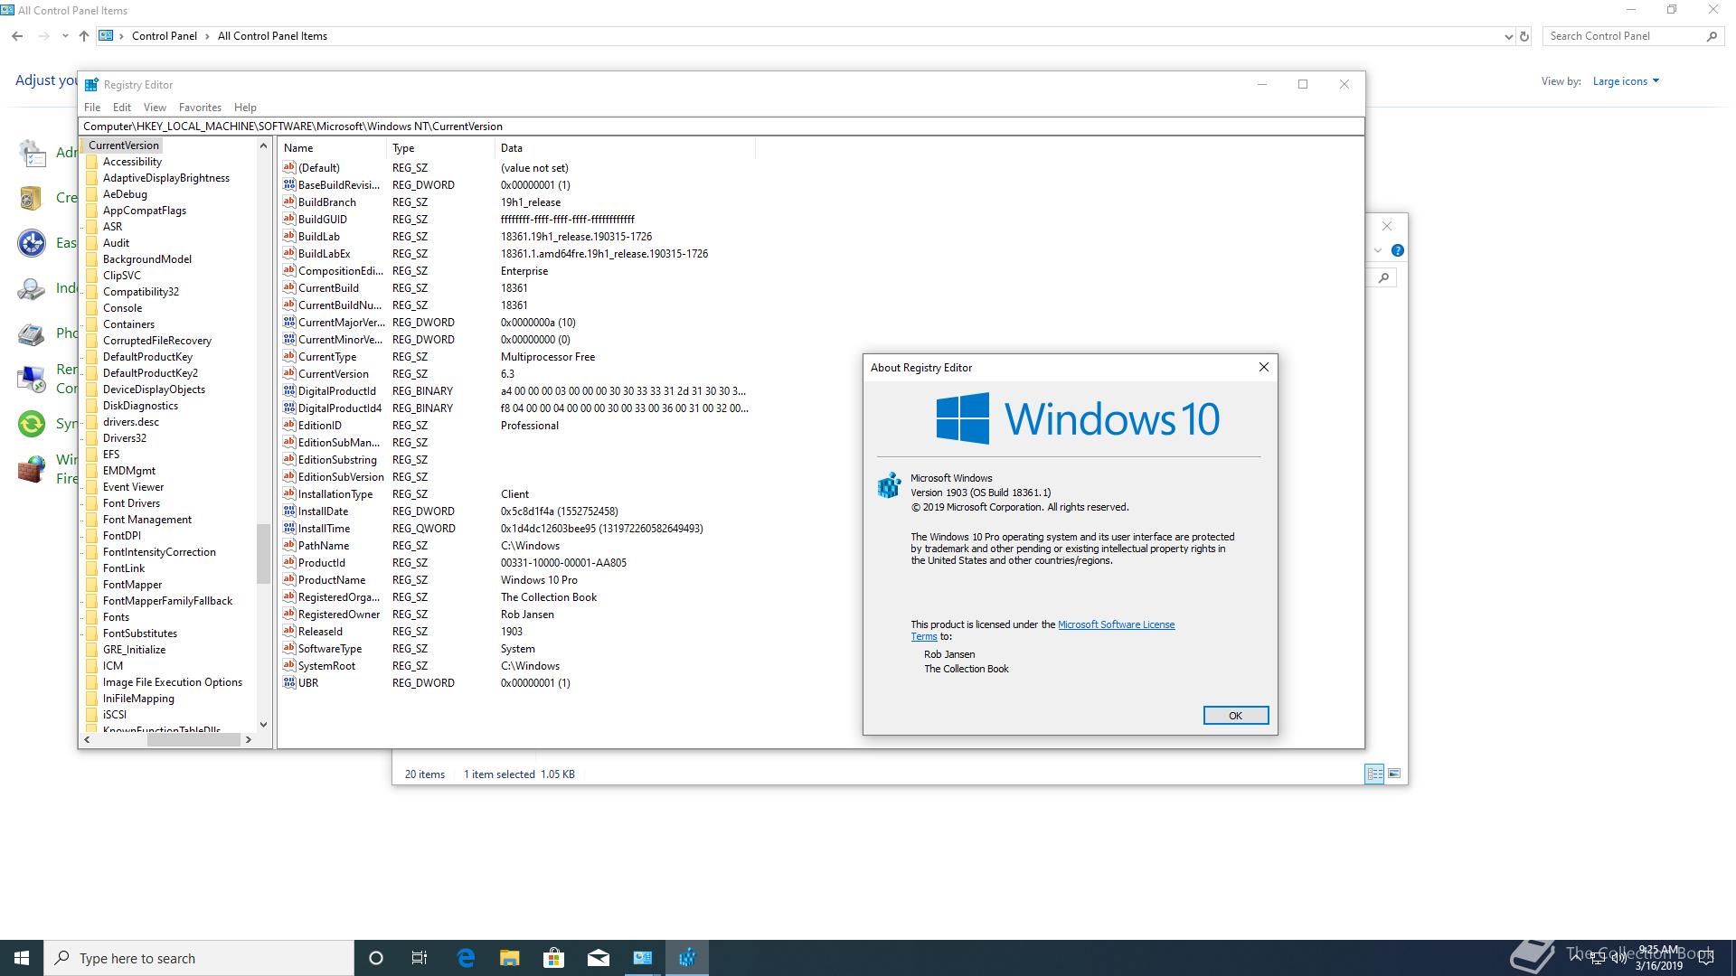The image size is (1736, 976).
Task: Switch to Registry Editor taskbar icon
Action: point(687,958)
